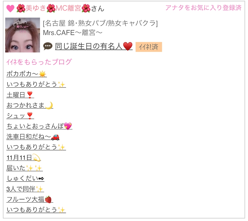The width and height of the screenshot is (248, 221).
Task: Open the おつかれさま blog entry
Action: pyautogui.click(x=30, y=105)
